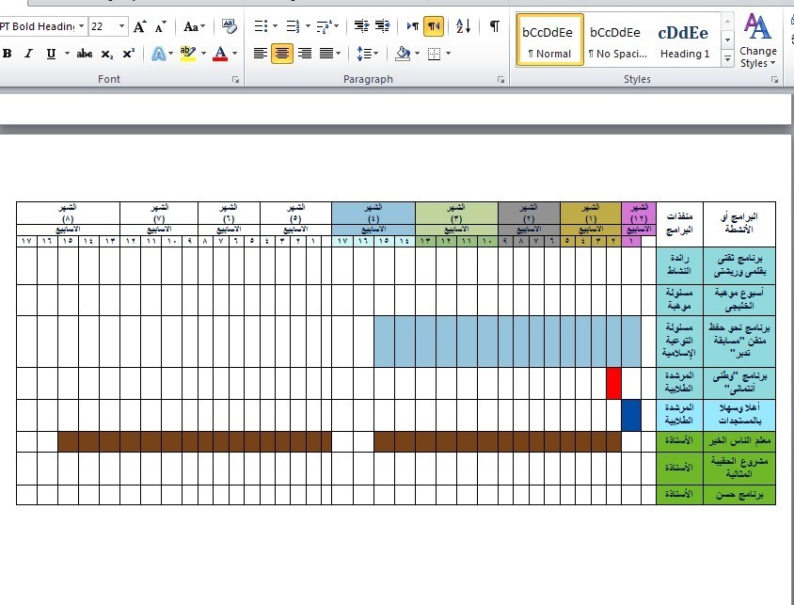
Task: Apply Text Effects glowing A icon
Action: [159, 53]
